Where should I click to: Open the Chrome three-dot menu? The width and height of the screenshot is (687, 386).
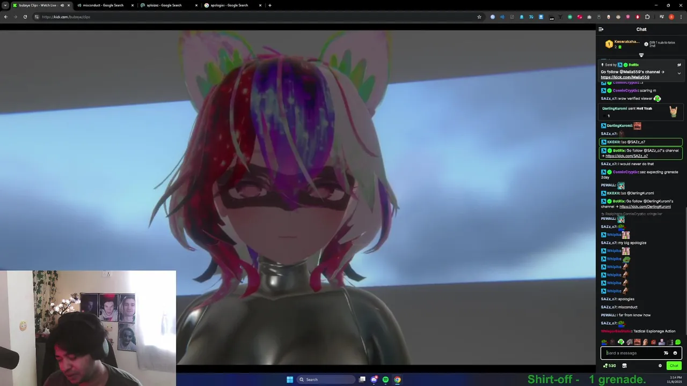[x=681, y=17]
